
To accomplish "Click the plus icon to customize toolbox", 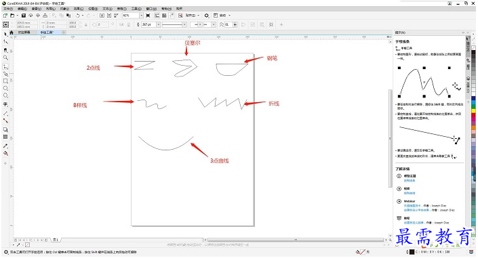I will tap(5, 164).
